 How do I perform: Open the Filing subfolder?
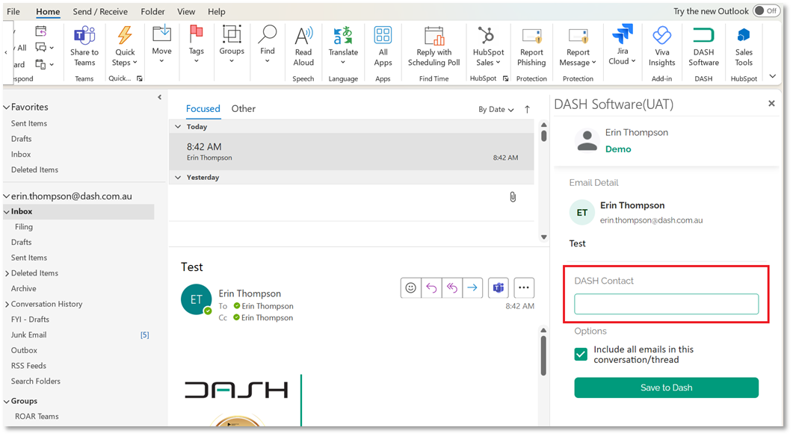point(24,227)
